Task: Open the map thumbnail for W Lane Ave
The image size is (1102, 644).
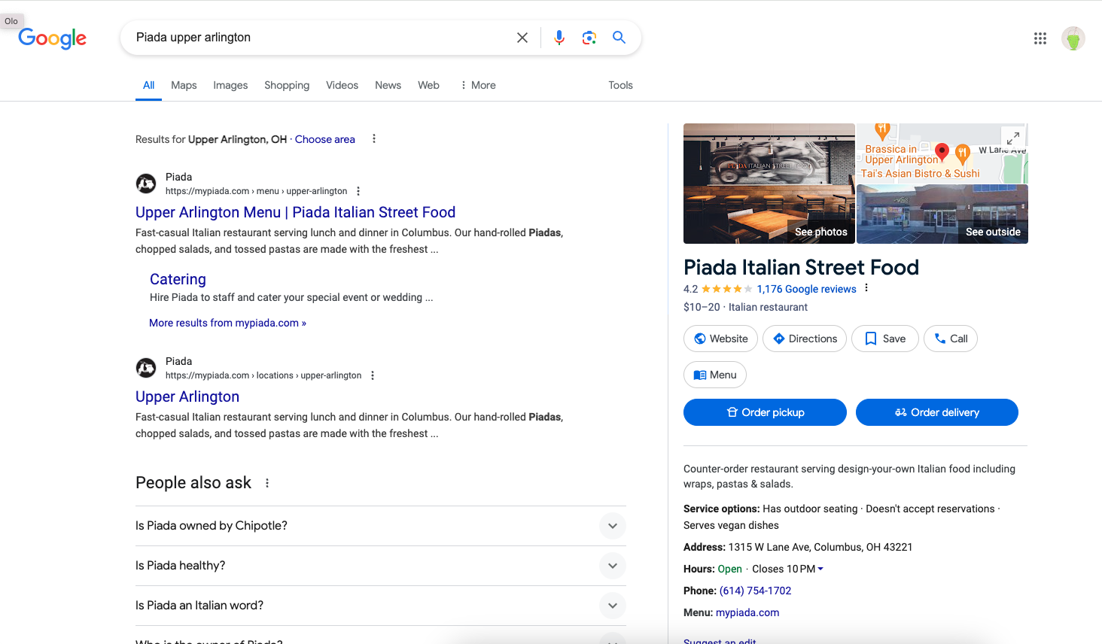Action: point(942,153)
